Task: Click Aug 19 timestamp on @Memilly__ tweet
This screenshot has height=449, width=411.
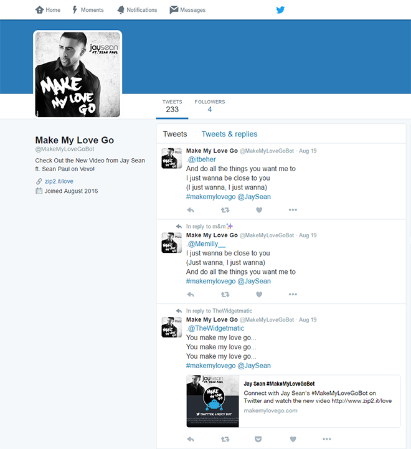Action: (308, 235)
